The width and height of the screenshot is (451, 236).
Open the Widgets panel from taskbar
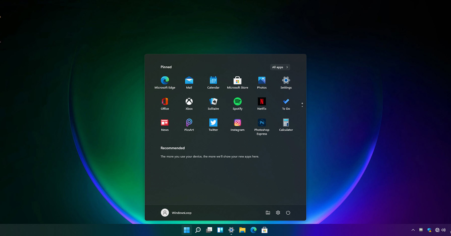click(220, 230)
